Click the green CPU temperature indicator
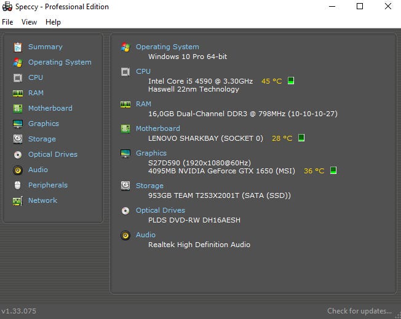 point(291,81)
